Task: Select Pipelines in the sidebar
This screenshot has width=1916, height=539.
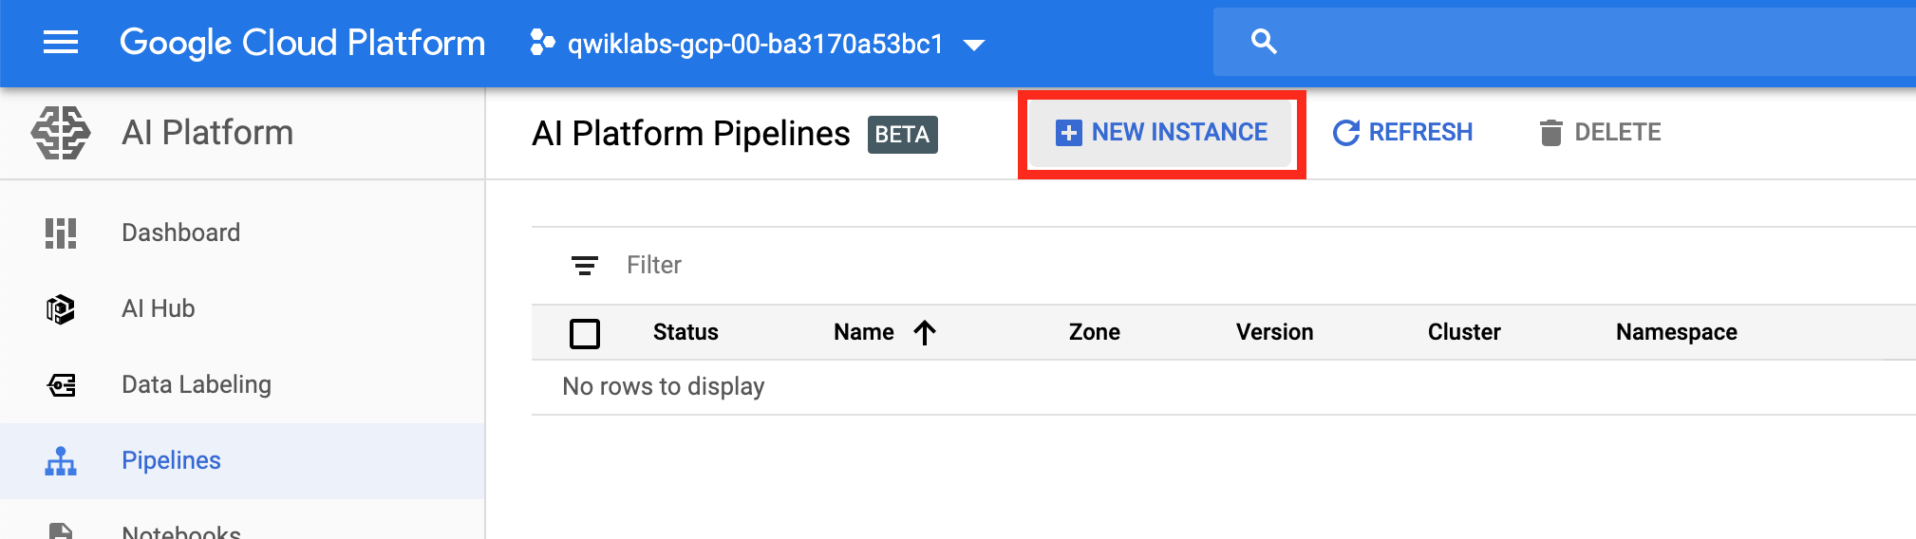Action: tap(242, 460)
